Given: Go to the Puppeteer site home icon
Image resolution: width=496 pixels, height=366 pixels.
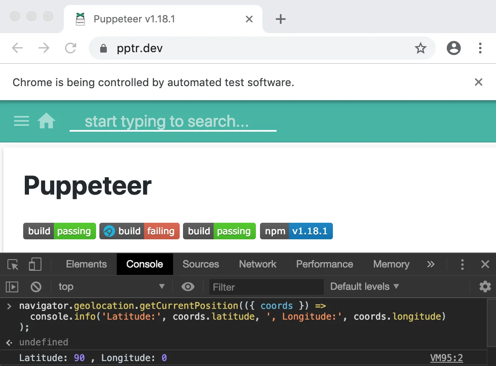Looking at the screenshot, I should click(46, 121).
